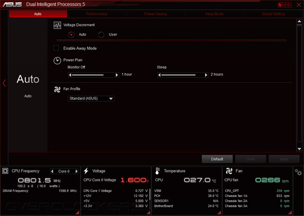
Task: Click the red left chevron on sidebar
Action: pos(4,83)
